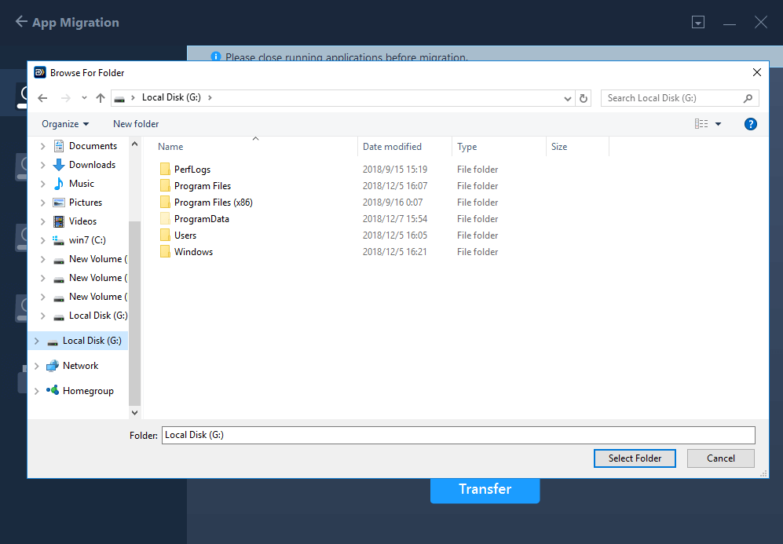Expand the Documents tree node
This screenshot has width=783, height=544.
(43, 146)
